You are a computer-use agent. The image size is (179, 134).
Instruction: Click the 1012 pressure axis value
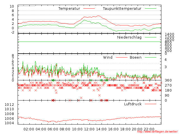10,104
